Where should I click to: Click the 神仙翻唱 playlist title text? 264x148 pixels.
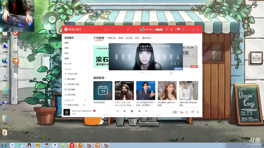(x=166, y=104)
